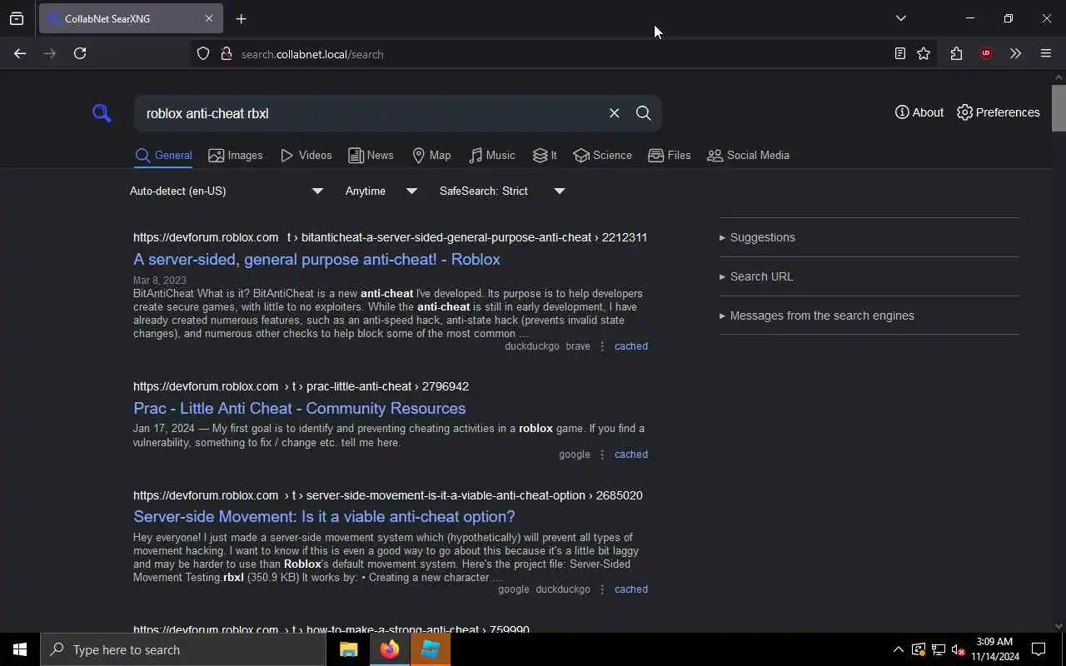Open SafeSearch: Strict dropdown
Image resolution: width=1066 pixels, height=666 pixels.
pyautogui.click(x=502, y=191)
